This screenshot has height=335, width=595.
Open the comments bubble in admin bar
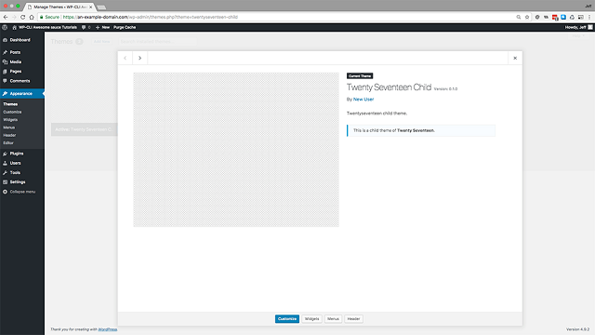point(86,27)
